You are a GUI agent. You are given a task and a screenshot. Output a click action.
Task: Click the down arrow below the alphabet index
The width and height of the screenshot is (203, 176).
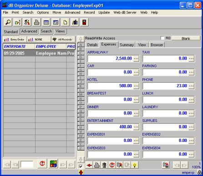(x=81, y=160)
